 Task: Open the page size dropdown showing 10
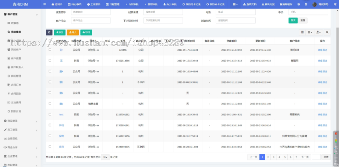click(x=105, y=157)
